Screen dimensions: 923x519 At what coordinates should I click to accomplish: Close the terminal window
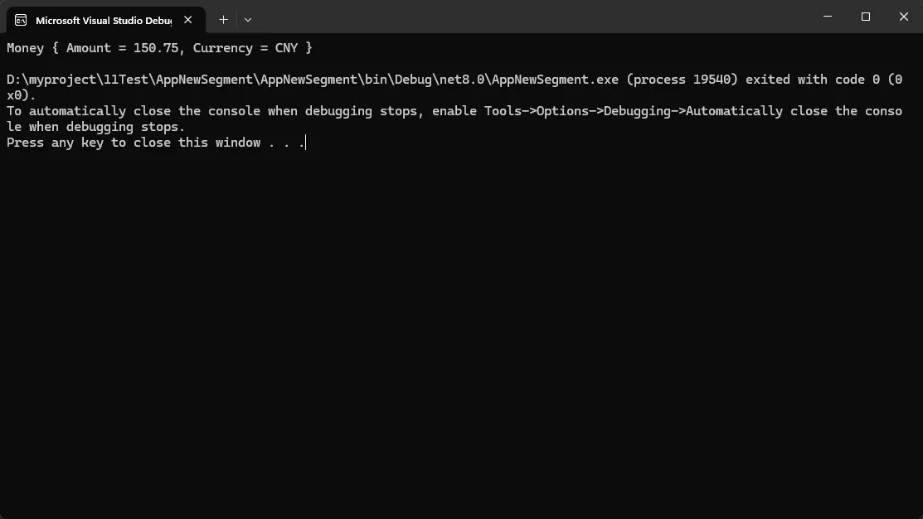903,17
